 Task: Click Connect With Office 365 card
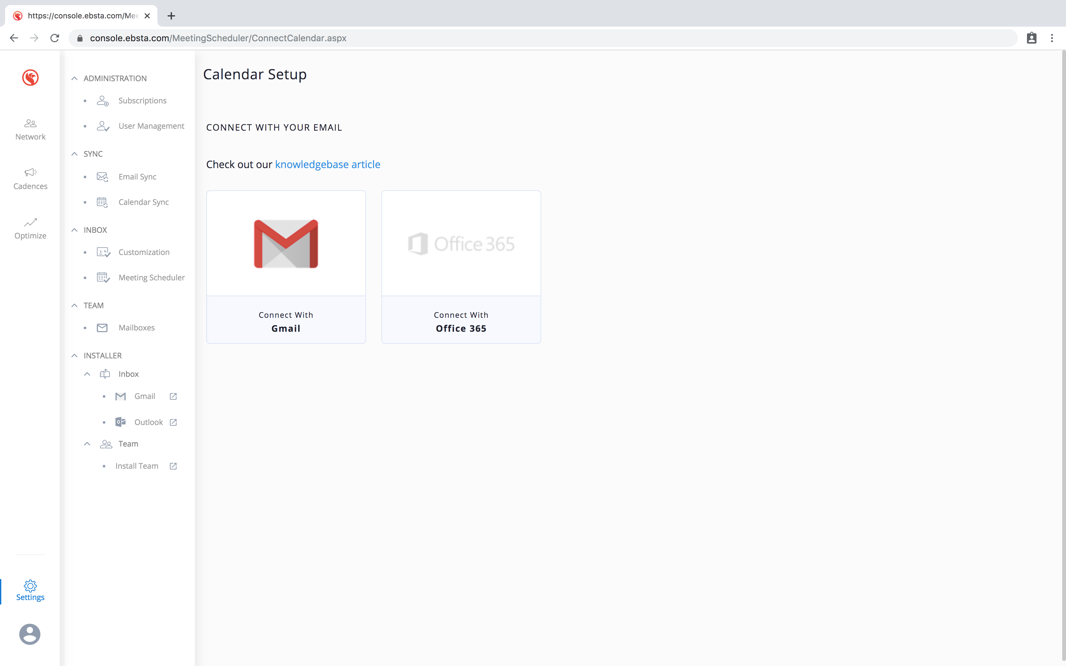point(461,267)
